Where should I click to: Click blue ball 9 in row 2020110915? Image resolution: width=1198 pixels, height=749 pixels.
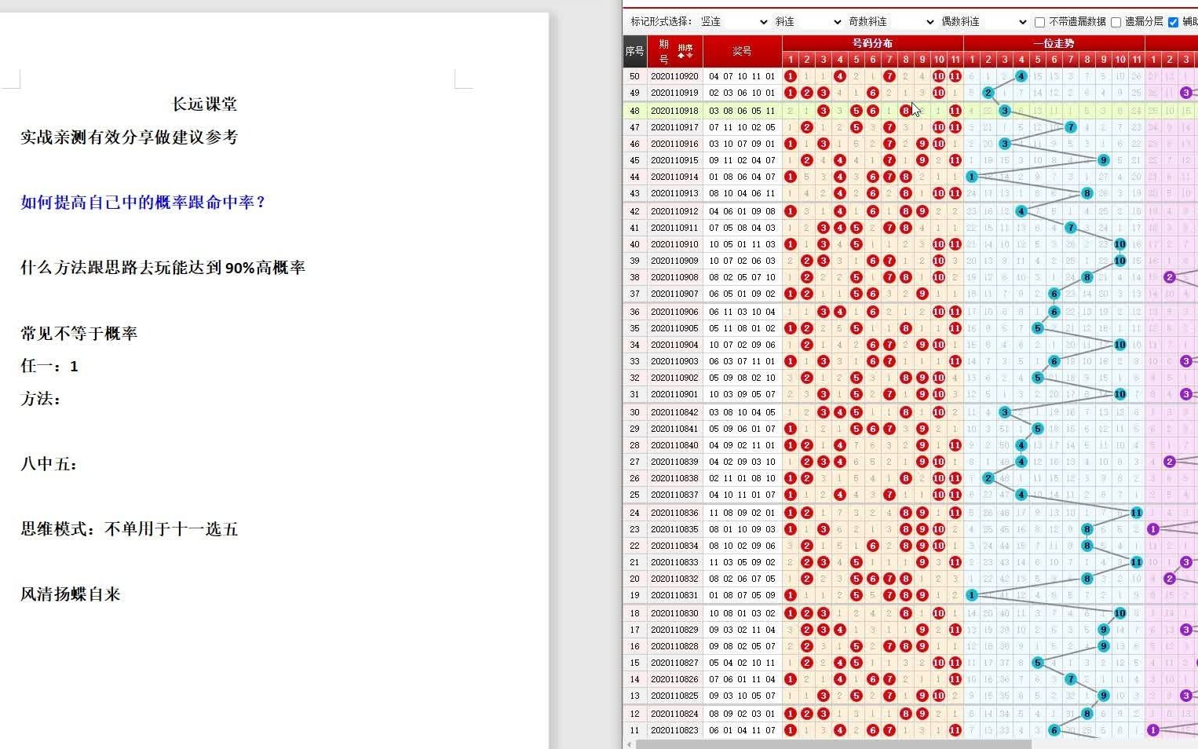[1103, 160]
